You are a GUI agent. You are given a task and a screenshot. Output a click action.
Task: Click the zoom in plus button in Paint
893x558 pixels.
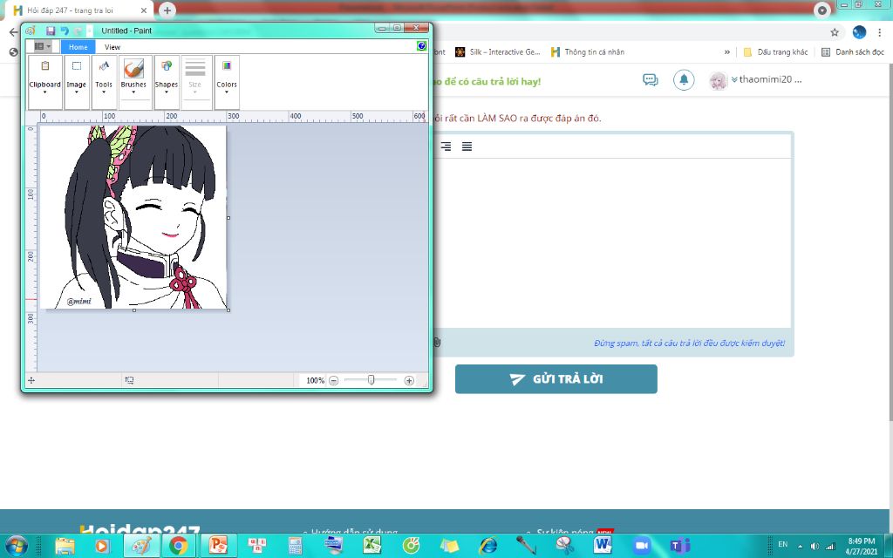click(x=409, y=381)
